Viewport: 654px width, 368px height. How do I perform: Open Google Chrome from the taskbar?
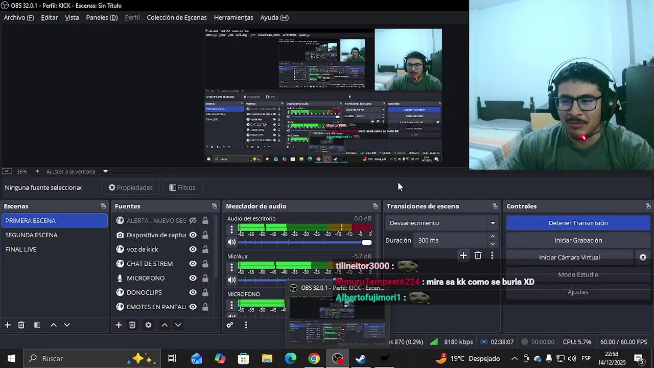click(314, 359)
